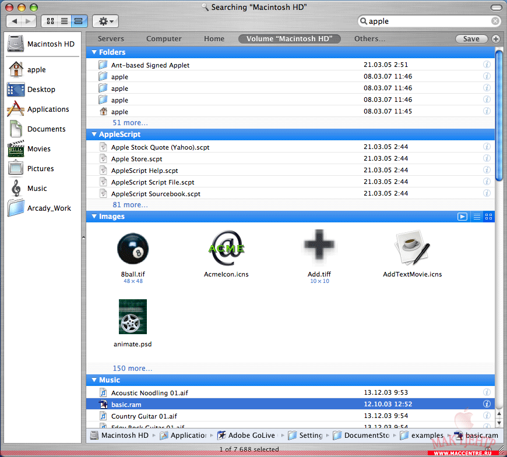Select the animate.psd thumbnail

(x=132, y=317)
